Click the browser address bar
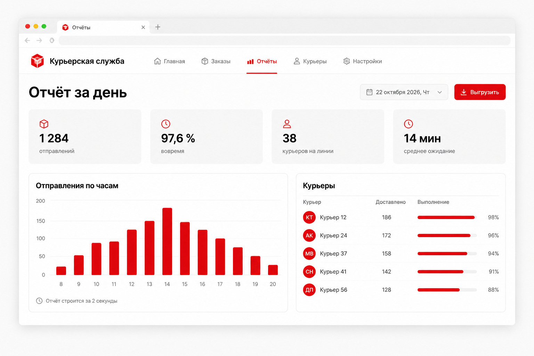The height and width of the screenshot is (356, 534). click(x=284, y=40)
